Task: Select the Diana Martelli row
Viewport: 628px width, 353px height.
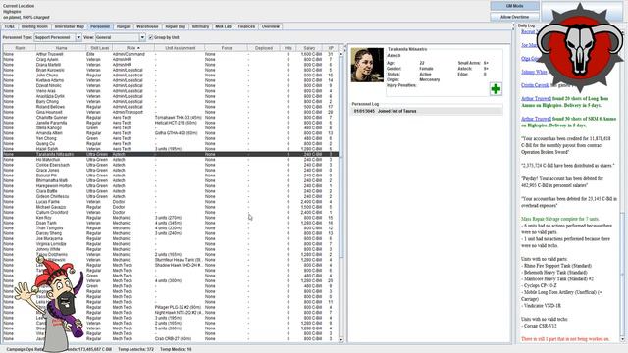Action: tap(170, 65)
